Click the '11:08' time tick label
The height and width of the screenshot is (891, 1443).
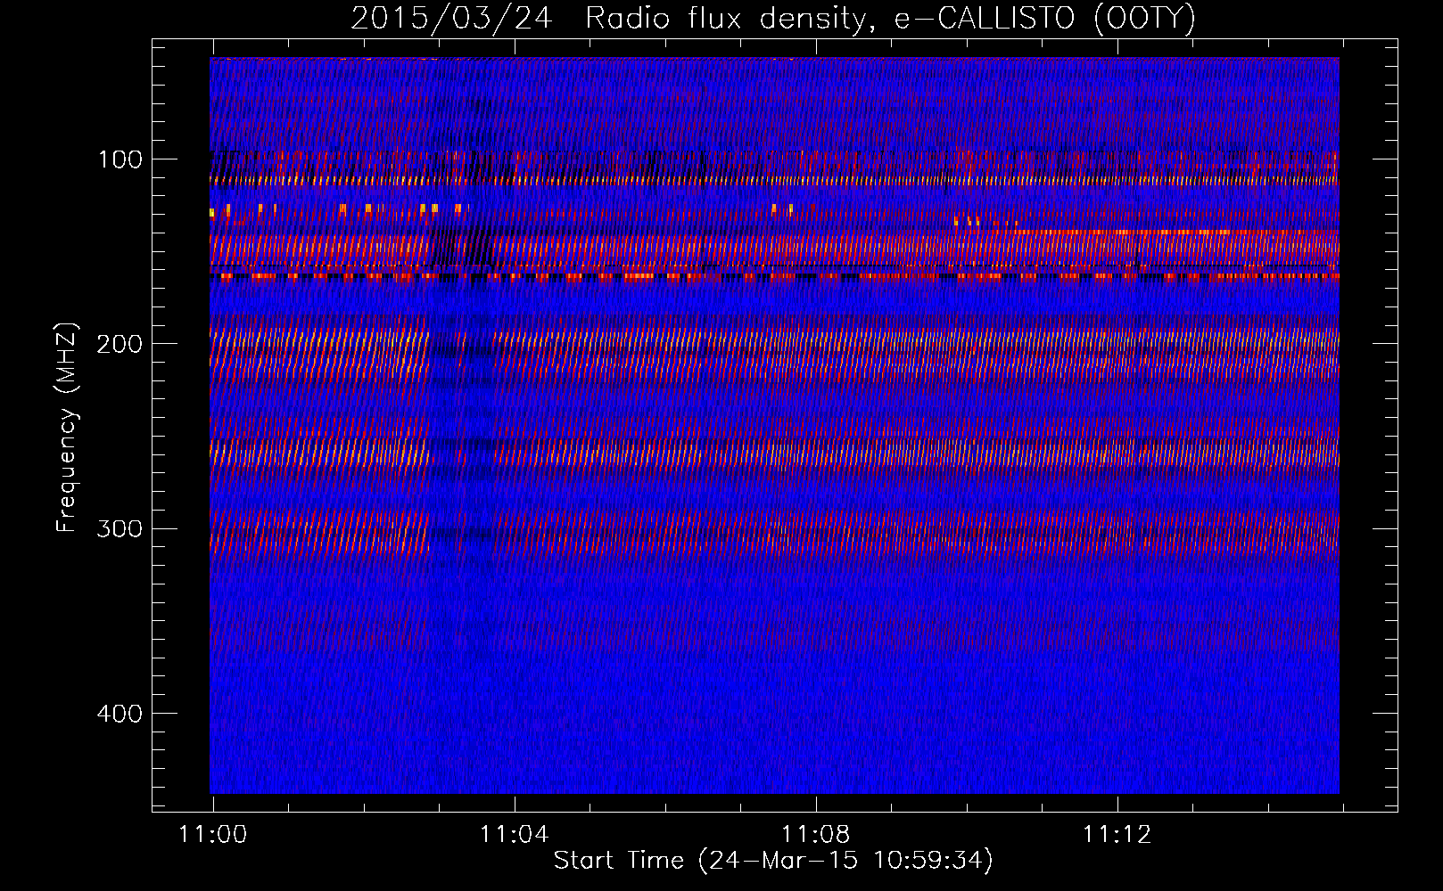(x=815, y=835)
